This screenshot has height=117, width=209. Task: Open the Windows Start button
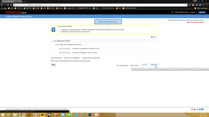3,115
